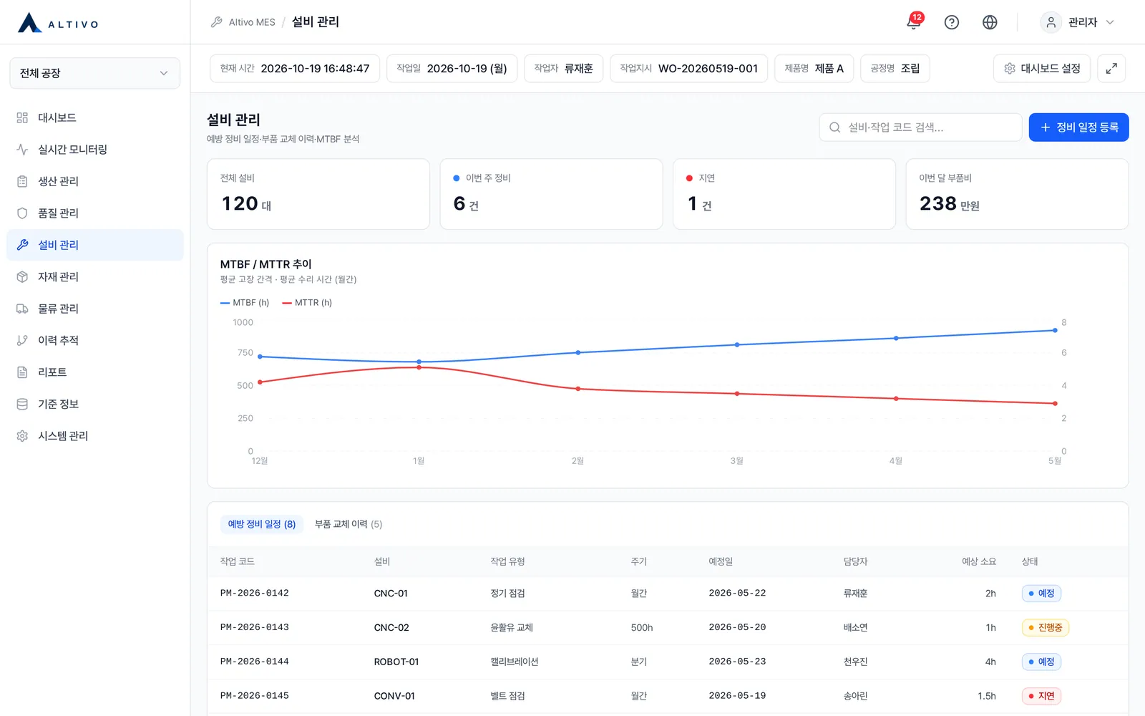The image size is (1145, 716).
Task: Click the Altivo logo
Action: (58, 22)
